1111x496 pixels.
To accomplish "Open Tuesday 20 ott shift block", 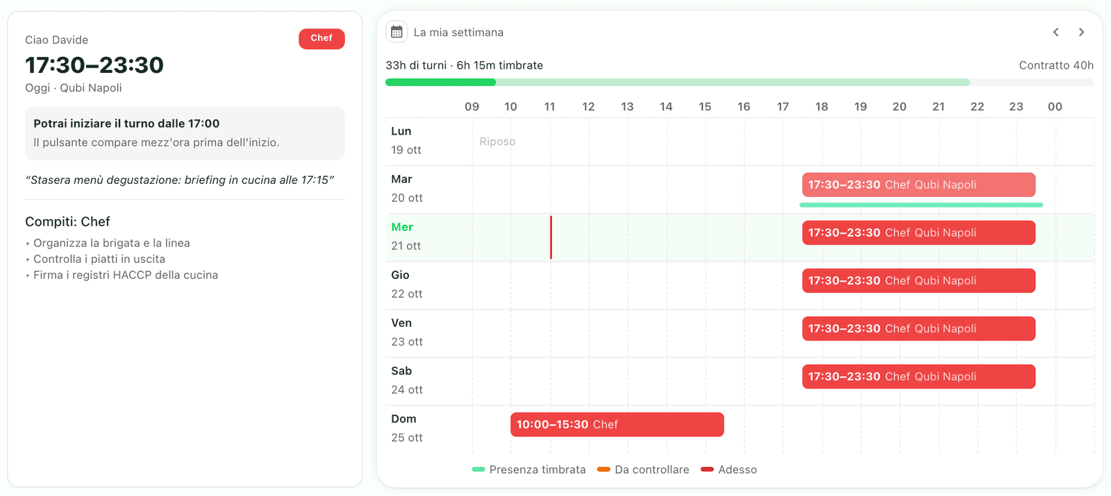I will click(x=919, y=185).
